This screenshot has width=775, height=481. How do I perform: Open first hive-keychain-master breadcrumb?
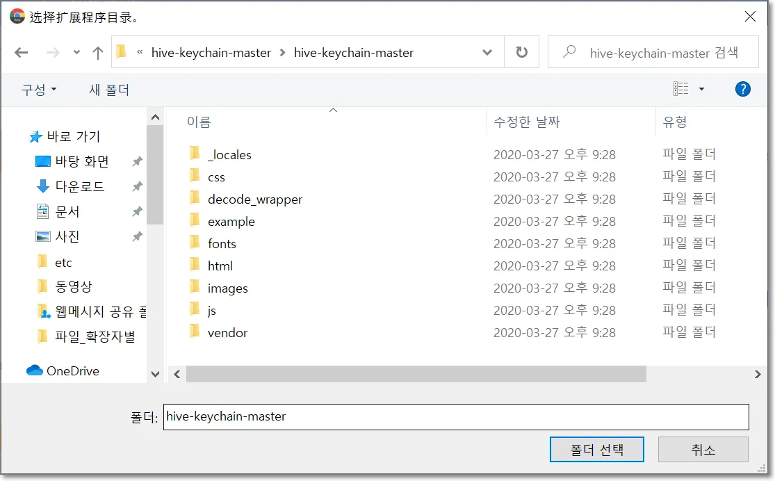211,52
